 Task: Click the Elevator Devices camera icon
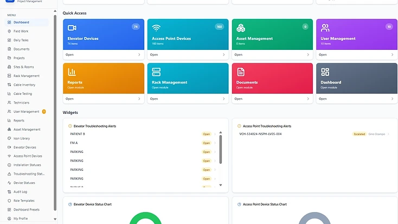(72, 28)
